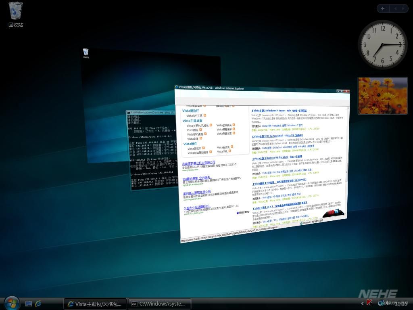
Task: Open the Vista手机 link
Action: point(222,152)
